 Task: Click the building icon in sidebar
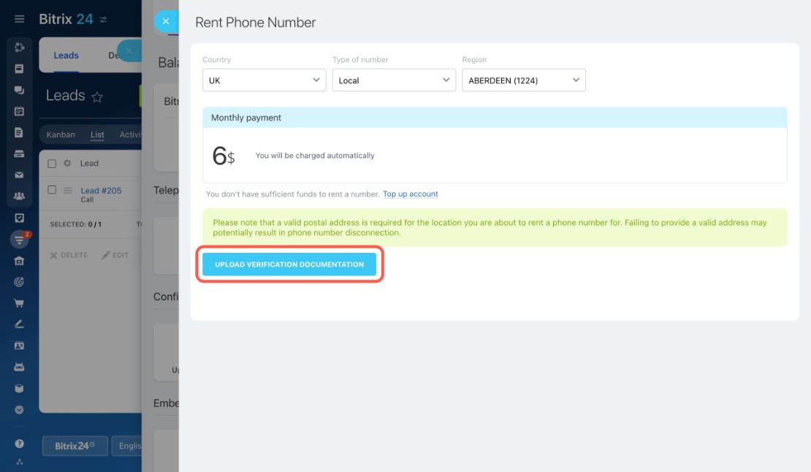19,261
